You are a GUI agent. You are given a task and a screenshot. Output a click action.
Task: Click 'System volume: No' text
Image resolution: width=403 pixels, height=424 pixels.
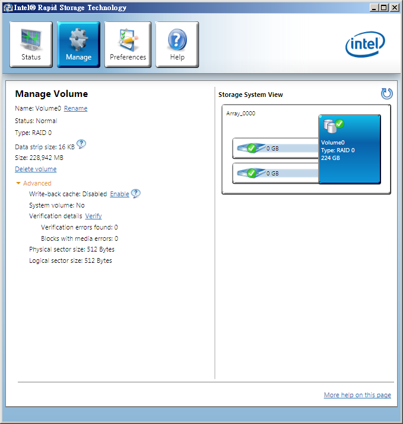click(x=57, y=205)
